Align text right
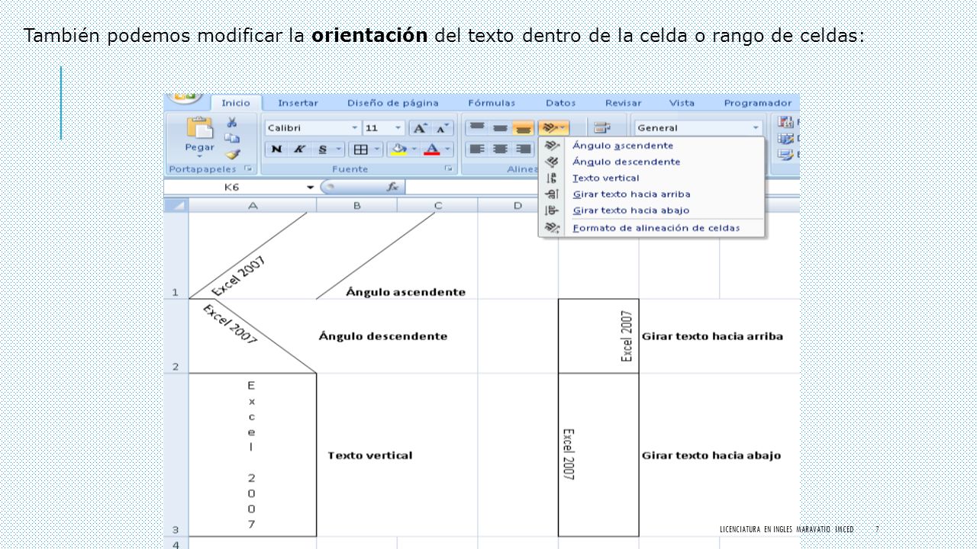 click(x=523, y=149)
